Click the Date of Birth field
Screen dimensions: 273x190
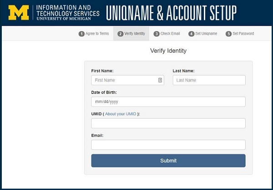(x=168, y=102)
